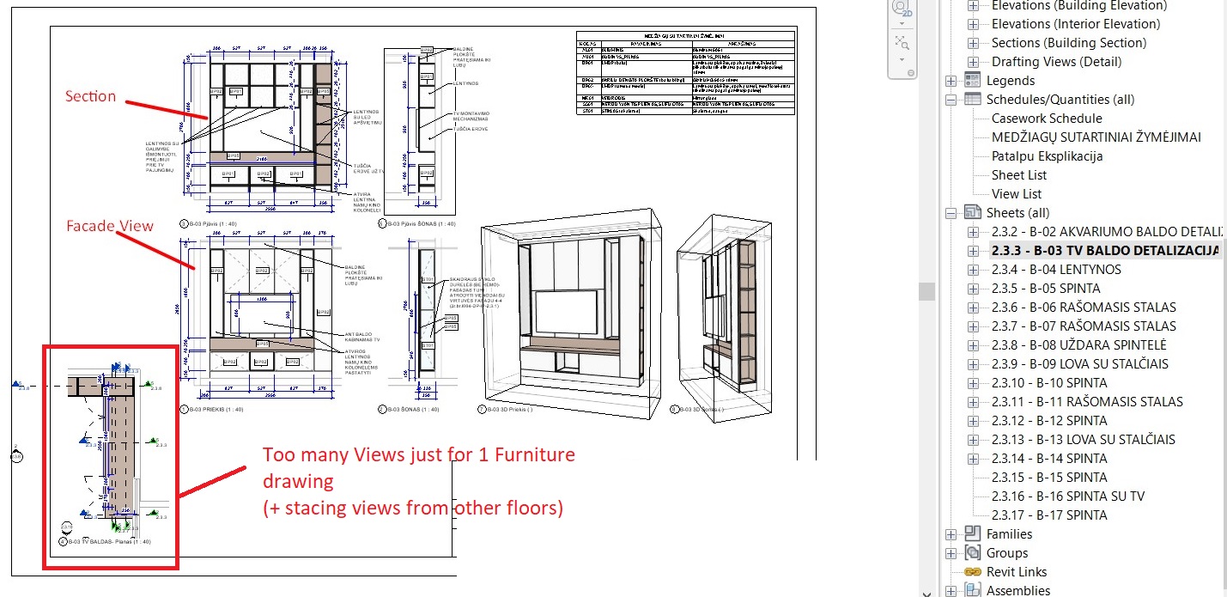Open the Zoom tool dropdown arrow
The width and height of the screenshot is (1227, 597).
coord(902,60)
